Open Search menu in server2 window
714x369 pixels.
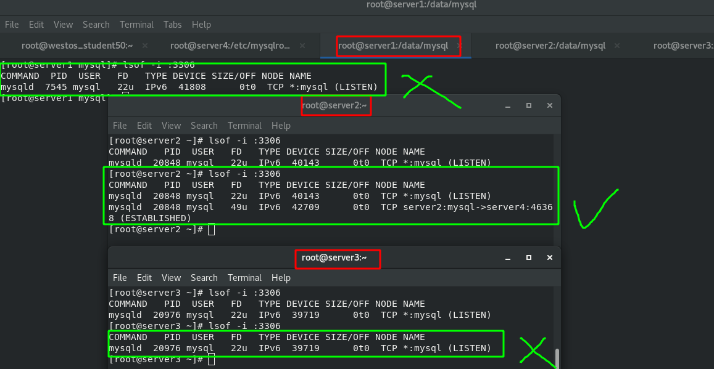(204, 126)
